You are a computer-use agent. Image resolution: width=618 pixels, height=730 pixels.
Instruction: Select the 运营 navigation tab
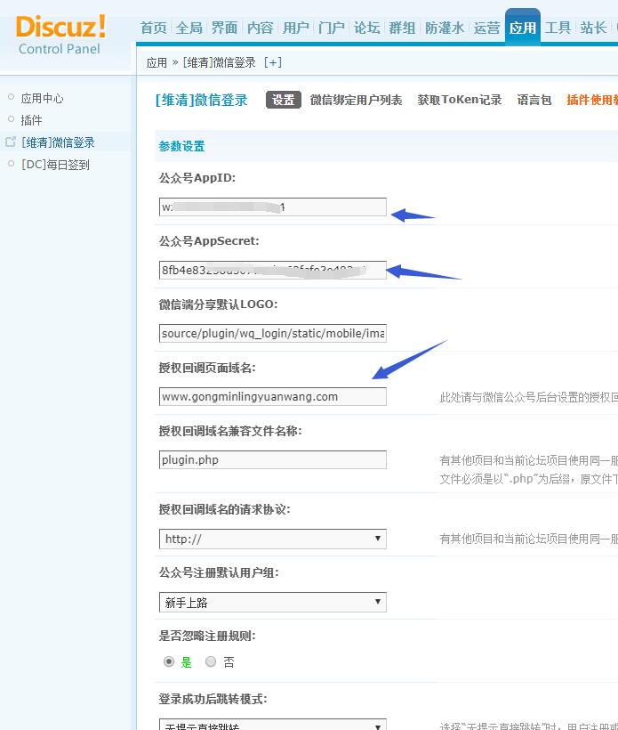pyautogui.click(x=487, y=28)
